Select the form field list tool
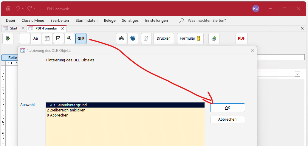 47,38
